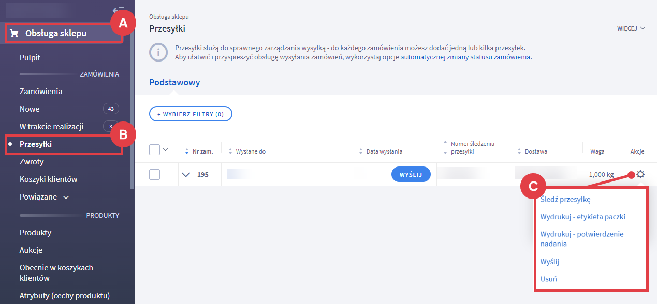
Task: Open automatycznej zmiany statusu zamówienia link
Action: [465, 57]
